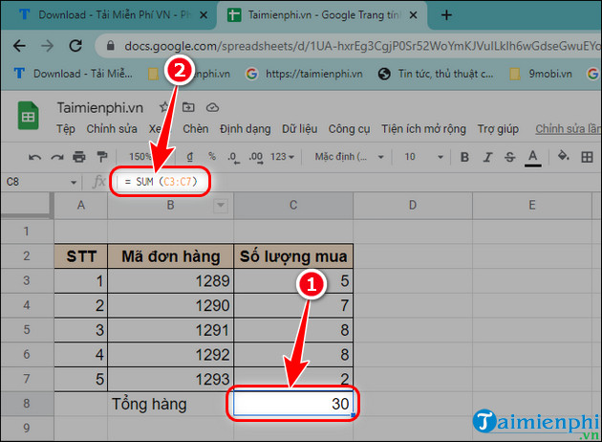Open the C8 name box dropdown
The image size is (602, 442).
74,182
